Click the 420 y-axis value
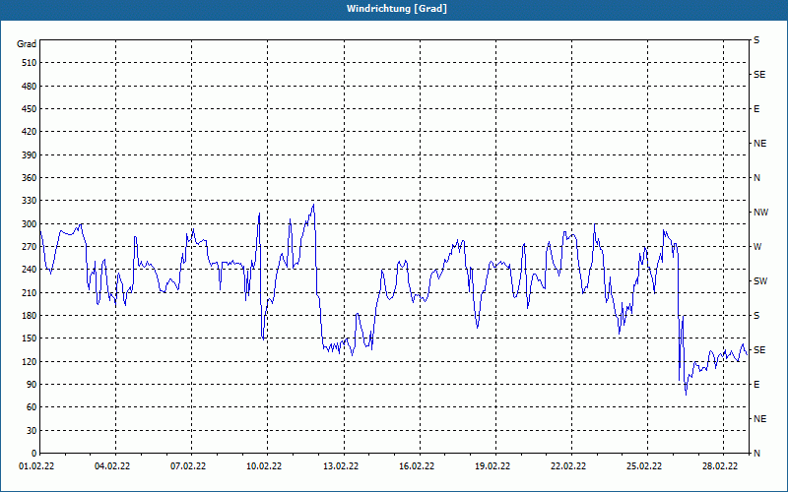 29,132
